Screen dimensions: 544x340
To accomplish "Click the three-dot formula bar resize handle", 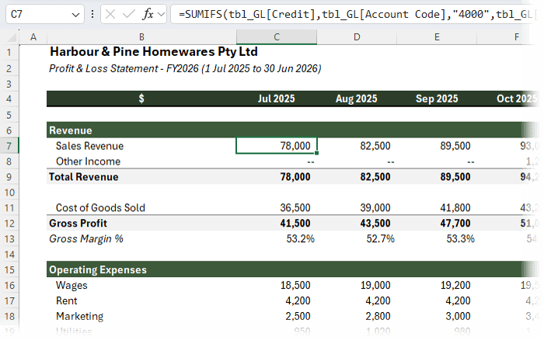I will [92, 14].
